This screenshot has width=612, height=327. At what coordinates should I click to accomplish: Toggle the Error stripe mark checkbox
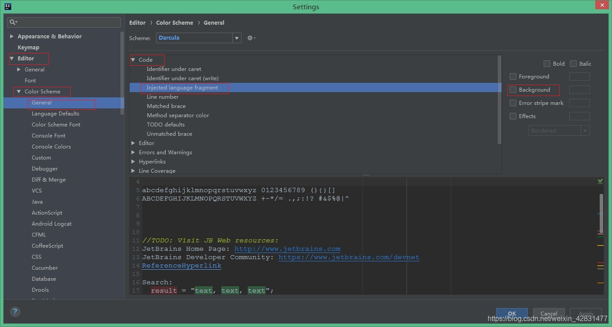coord(513,103)
